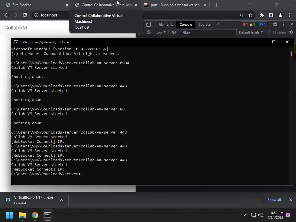Viewport: 296px width, 222px height.
Task: Toggle Chrome side panel icon
Action: click(271, 15)
